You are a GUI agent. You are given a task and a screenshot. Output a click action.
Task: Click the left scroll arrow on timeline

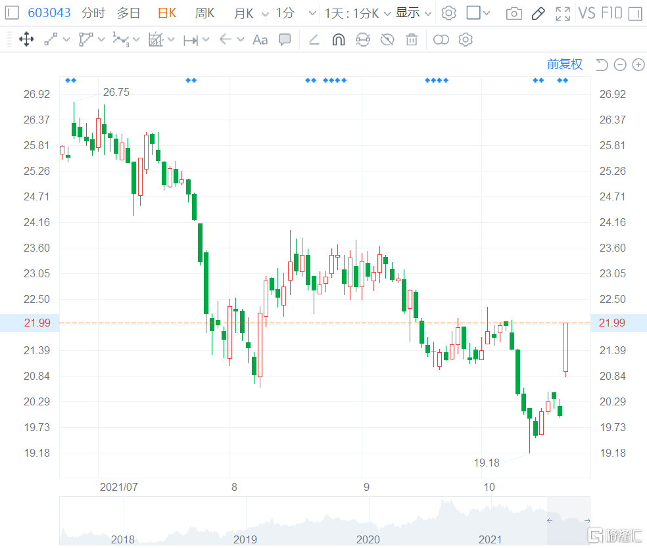coord(550,521)
